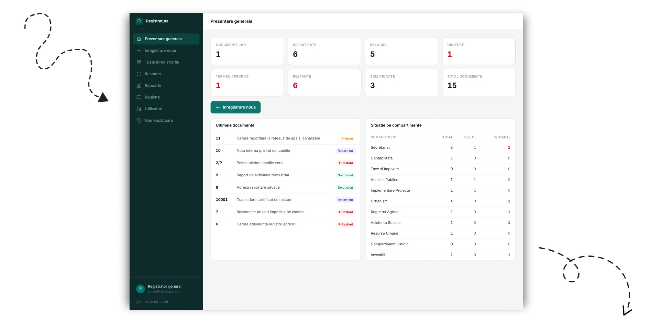Click the tag icon beside Nomenclatoare
652x323 pixels.
139,121
